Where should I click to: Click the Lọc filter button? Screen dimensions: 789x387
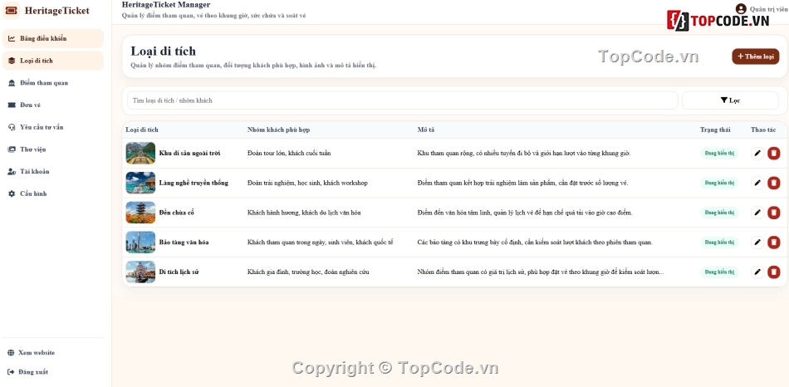click(x=730, y=100)
